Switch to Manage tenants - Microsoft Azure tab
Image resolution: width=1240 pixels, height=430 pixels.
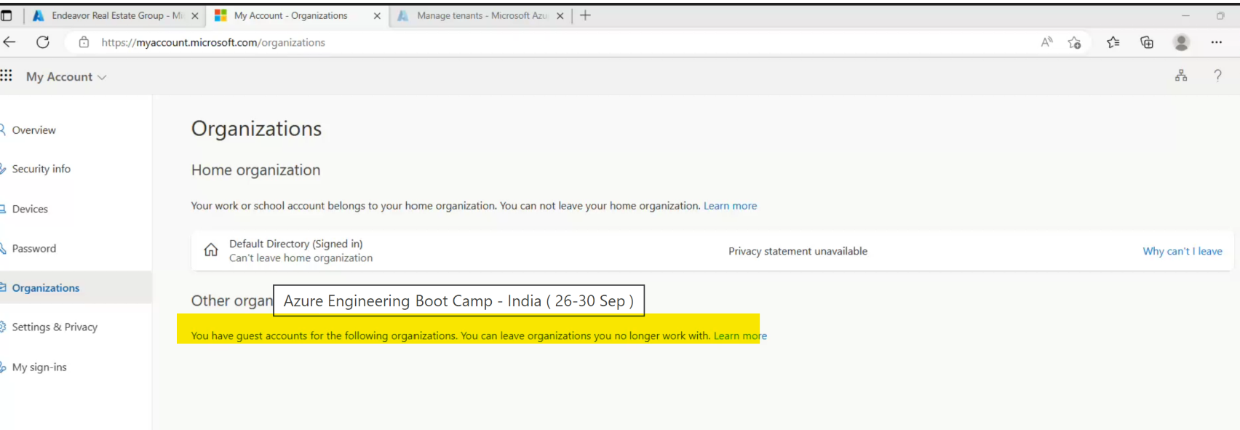tap(481, 15)
